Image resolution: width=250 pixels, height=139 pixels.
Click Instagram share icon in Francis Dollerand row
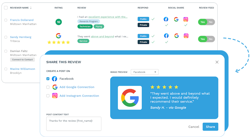coord(186,19)
